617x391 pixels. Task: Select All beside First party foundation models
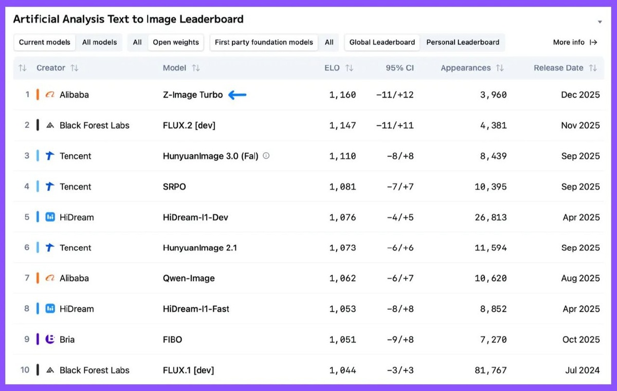tap(329, 42)
